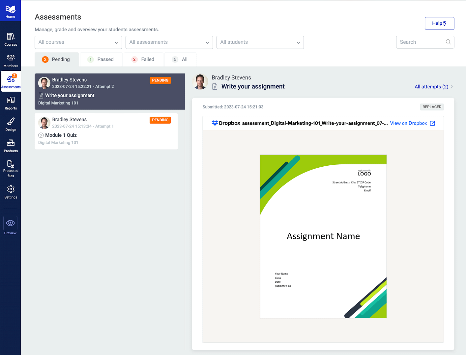Viewport: 466px width, 355px height.
Task: Open View on Dropbox link
Action: click(x=408, y=123)
